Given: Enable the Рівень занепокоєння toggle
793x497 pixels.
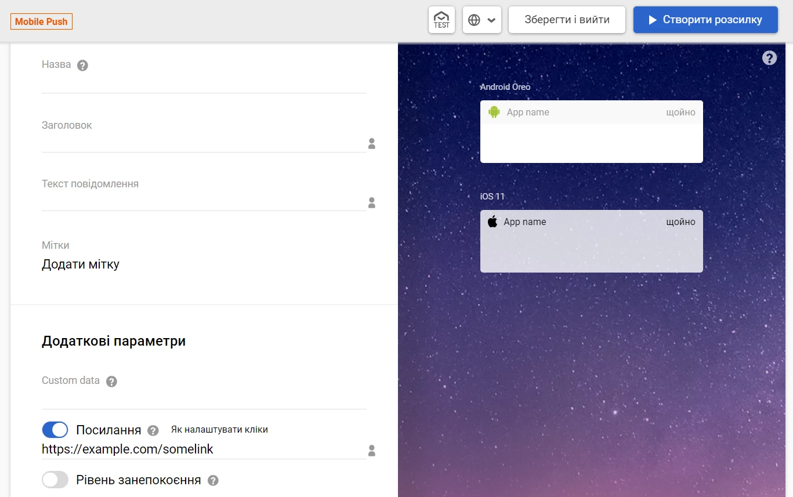Looking at the screenshot, I should (55, 480).
